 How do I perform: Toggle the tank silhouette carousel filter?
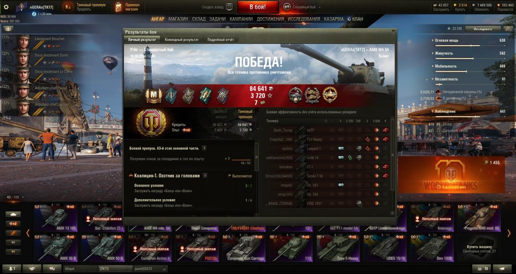point(13,214)
